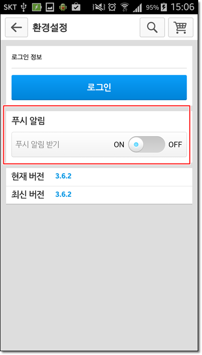Tap the Android debug notification icon
Image resolution: width=202 pixels, height=355 pixels.
[63, 7]
